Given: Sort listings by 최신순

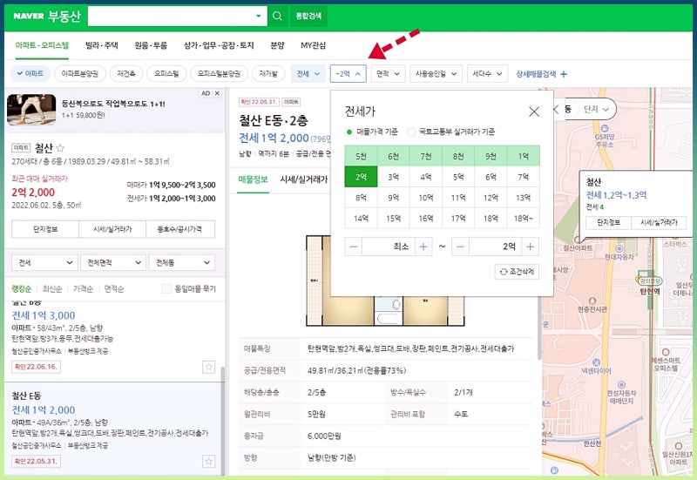Looking at the screenshot, I should click(52, 289).
